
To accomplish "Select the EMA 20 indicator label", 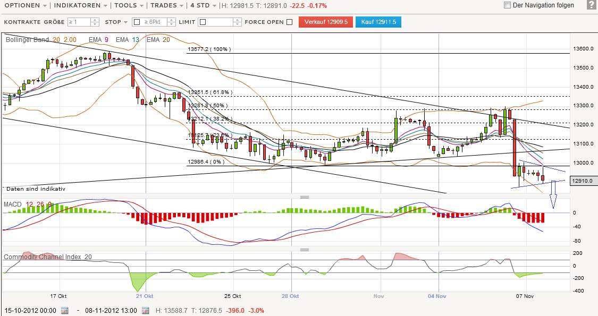I will (158, 40).
